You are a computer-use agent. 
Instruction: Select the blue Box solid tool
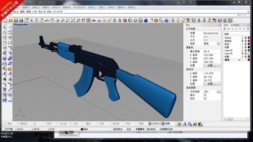(4, 58)
